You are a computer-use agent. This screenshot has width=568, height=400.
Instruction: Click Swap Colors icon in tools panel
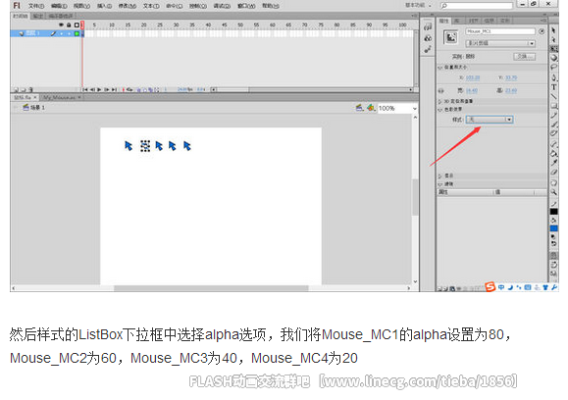point(554,243)
